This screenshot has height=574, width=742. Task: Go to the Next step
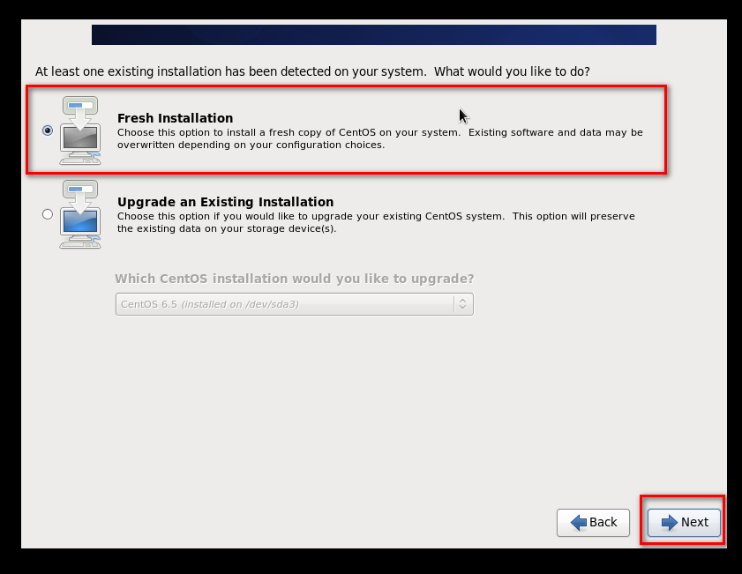coord(684,523)
